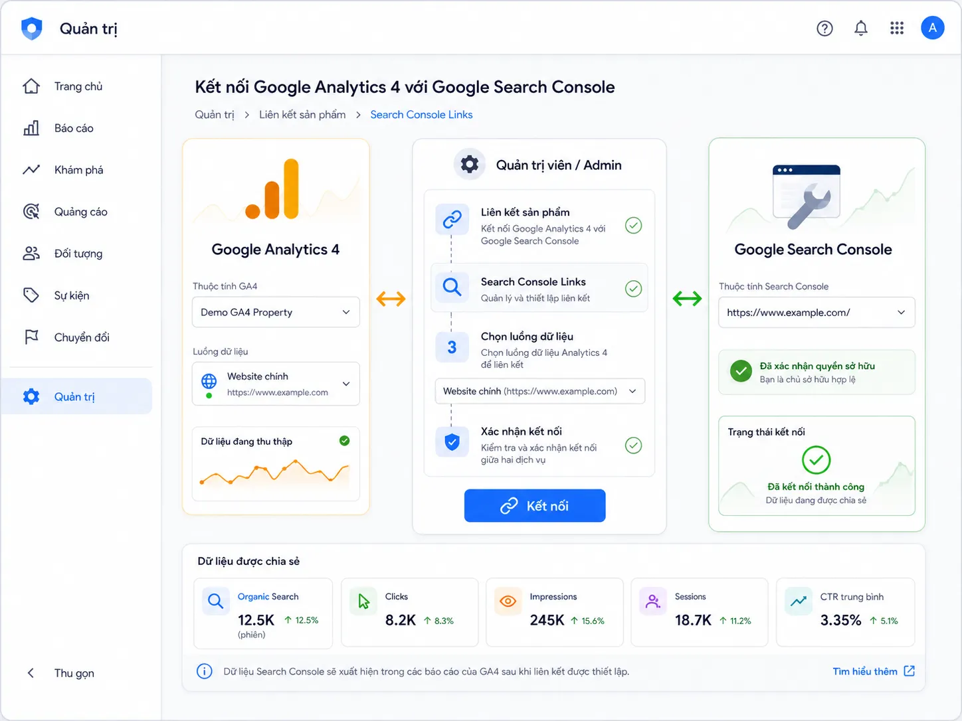Screen dimensions: 962x721
Task: Click the check mark on Xác nhận kết nối step
Action: pos(634,445)
